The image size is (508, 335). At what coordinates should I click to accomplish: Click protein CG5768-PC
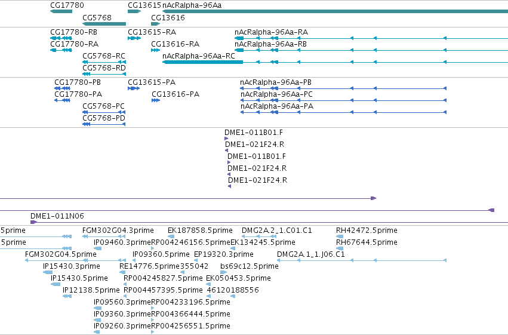[103, 106]
